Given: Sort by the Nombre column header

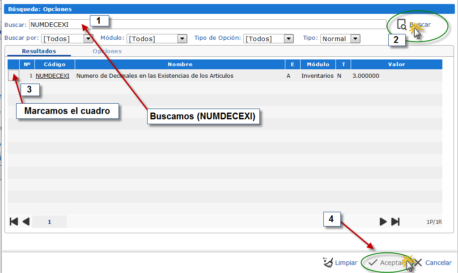Looking at the screenshot, I should 180,64.
